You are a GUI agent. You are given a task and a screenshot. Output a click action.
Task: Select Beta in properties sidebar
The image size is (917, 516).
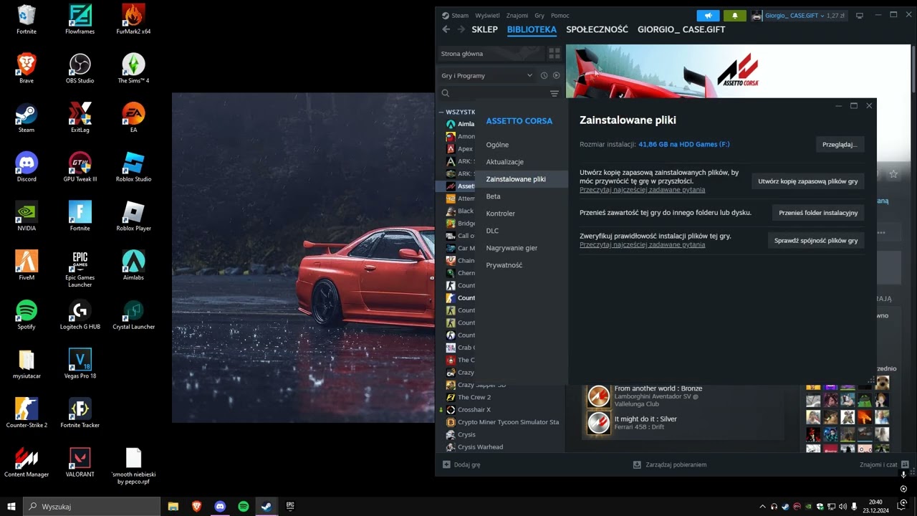point(494,196)
